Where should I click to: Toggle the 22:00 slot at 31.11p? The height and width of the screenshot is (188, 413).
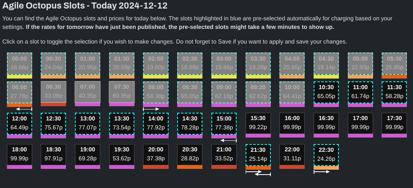coord(292,154)
